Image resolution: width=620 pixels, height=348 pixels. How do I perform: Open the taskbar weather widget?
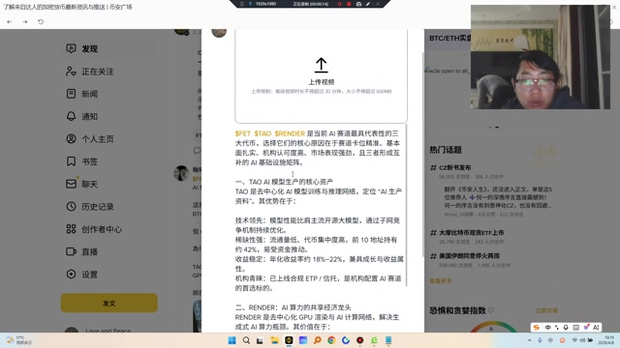pos(18,340)
